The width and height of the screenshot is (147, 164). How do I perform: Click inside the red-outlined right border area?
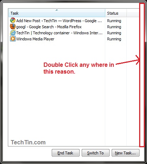tap(142, 75)
